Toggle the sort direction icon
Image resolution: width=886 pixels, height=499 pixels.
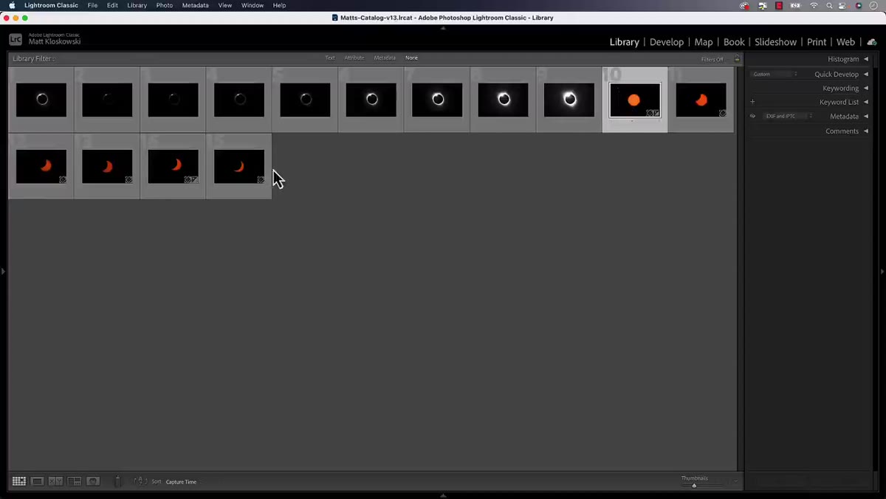pyautogui.click(x=140, y=481)
